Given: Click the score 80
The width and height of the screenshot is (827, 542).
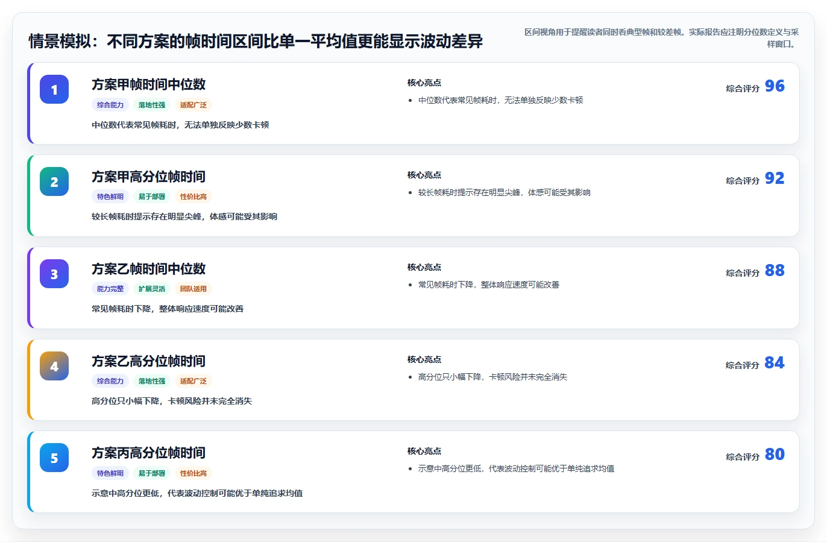Looking at the screenshot, I should (775, 455).
